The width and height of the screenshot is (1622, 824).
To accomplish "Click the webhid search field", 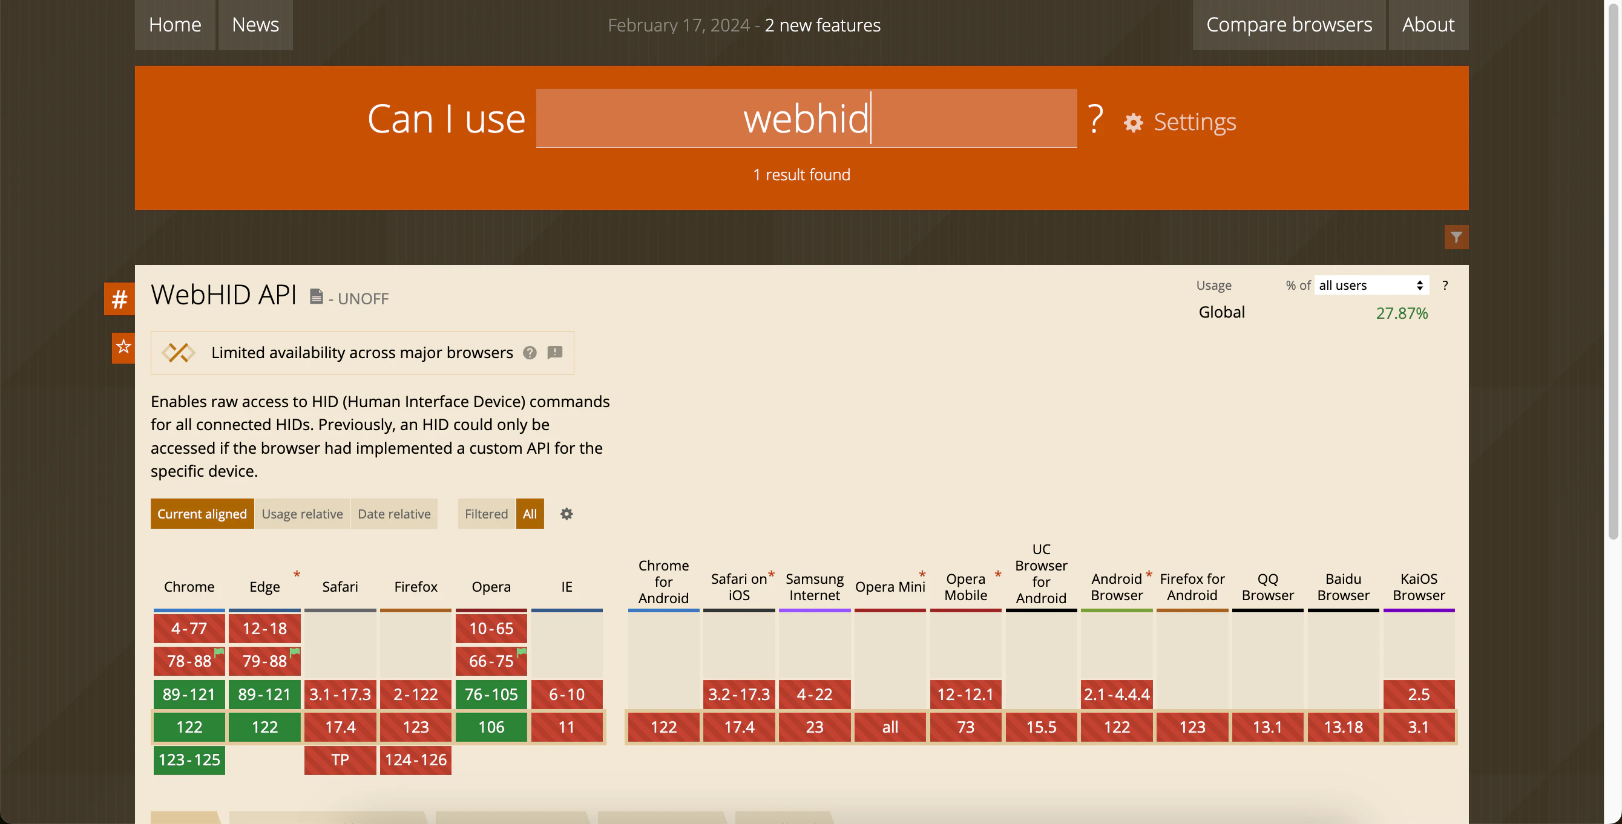I will (807, 119).
